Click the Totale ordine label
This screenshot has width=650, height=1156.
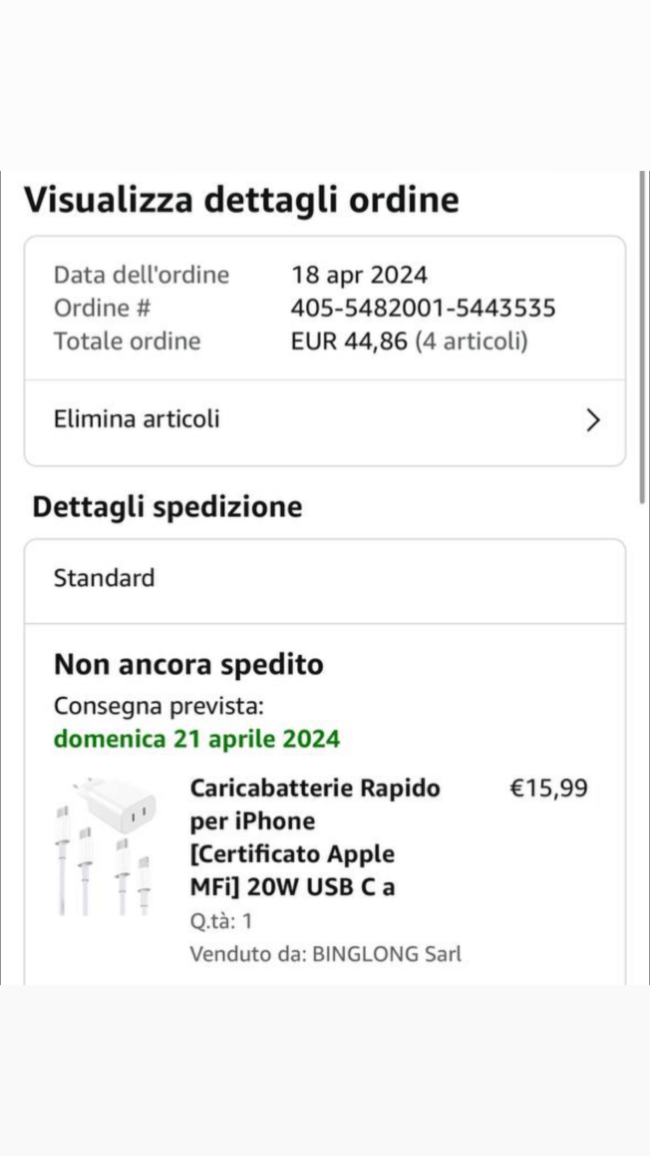click(x=127, y=341)
